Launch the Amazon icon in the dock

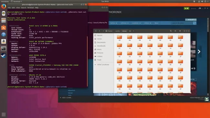point(4,41)
